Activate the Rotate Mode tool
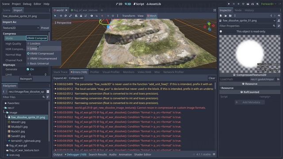The height and width of the screenshot is (159, 283). point(66,16)
